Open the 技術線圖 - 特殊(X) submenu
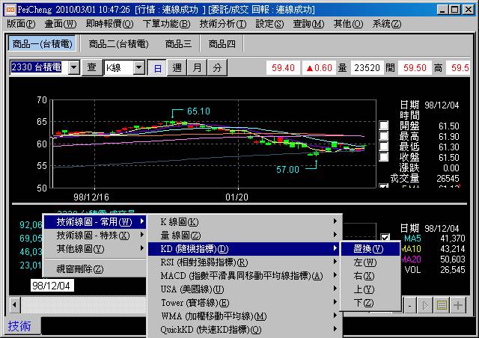The width and height of the screenshot is (479, 338). tap(95, 235)
